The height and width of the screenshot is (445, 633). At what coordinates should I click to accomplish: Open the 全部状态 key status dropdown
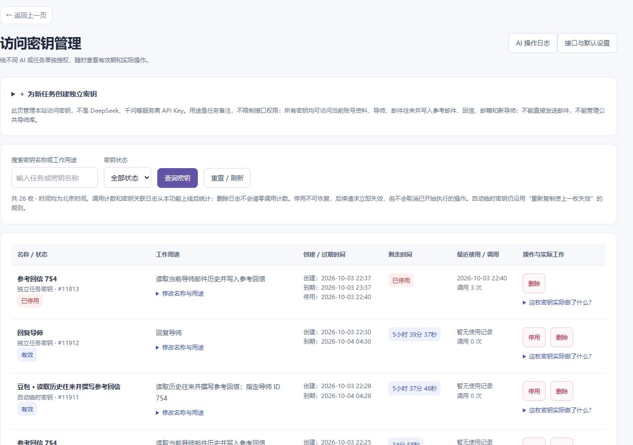click(x=128, y=178)
